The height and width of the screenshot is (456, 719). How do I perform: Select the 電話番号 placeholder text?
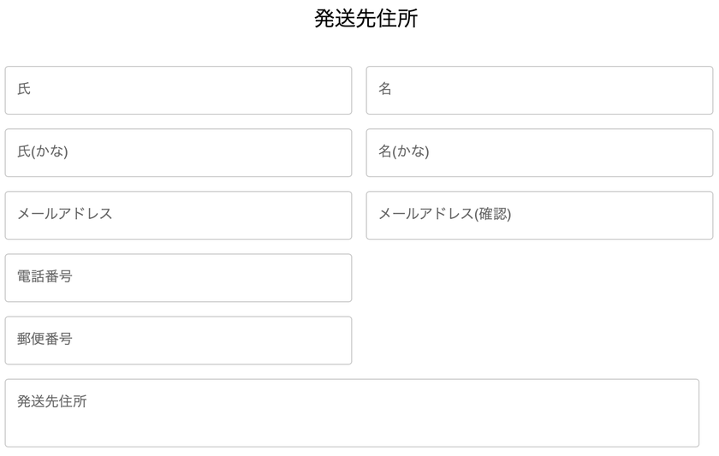click(45, 276)
